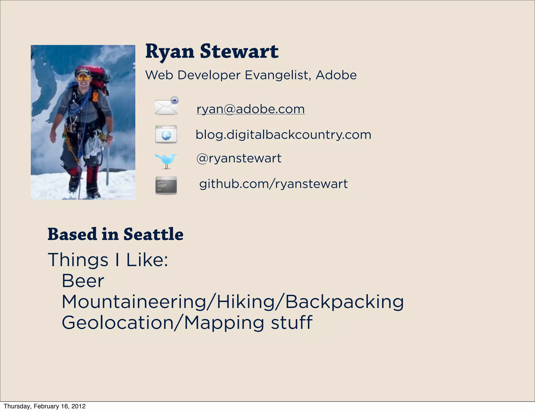Click the Thursday, February 16, 2012 date
535x412 pixels.
(x=45, y=406)
